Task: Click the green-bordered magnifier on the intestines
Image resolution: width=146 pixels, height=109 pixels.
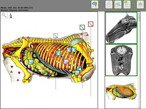Action: point(31,62)
